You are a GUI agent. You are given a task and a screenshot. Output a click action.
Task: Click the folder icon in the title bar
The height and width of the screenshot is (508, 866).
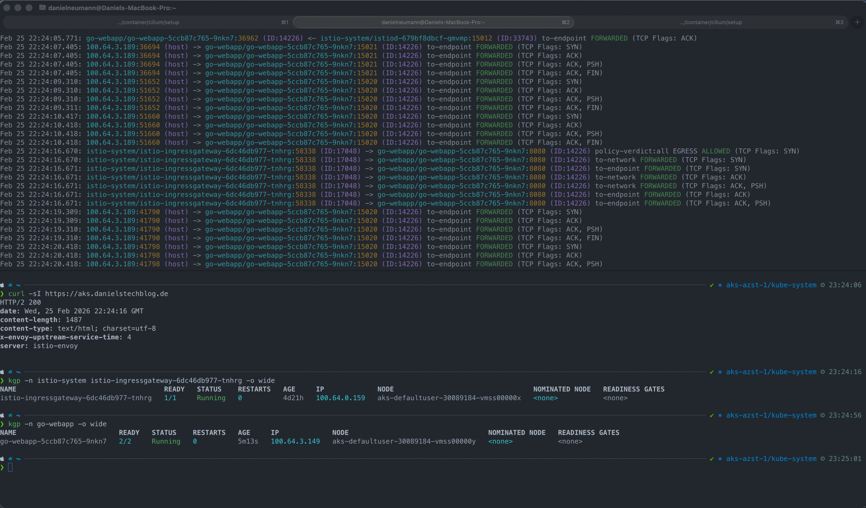[x=42, y=7]
